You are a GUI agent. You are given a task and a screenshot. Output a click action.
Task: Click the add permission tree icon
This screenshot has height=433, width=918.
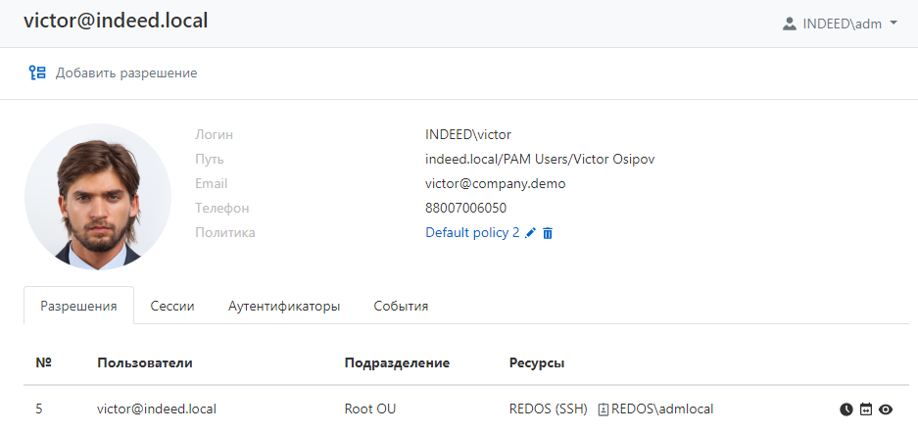(x=37, y=72)
